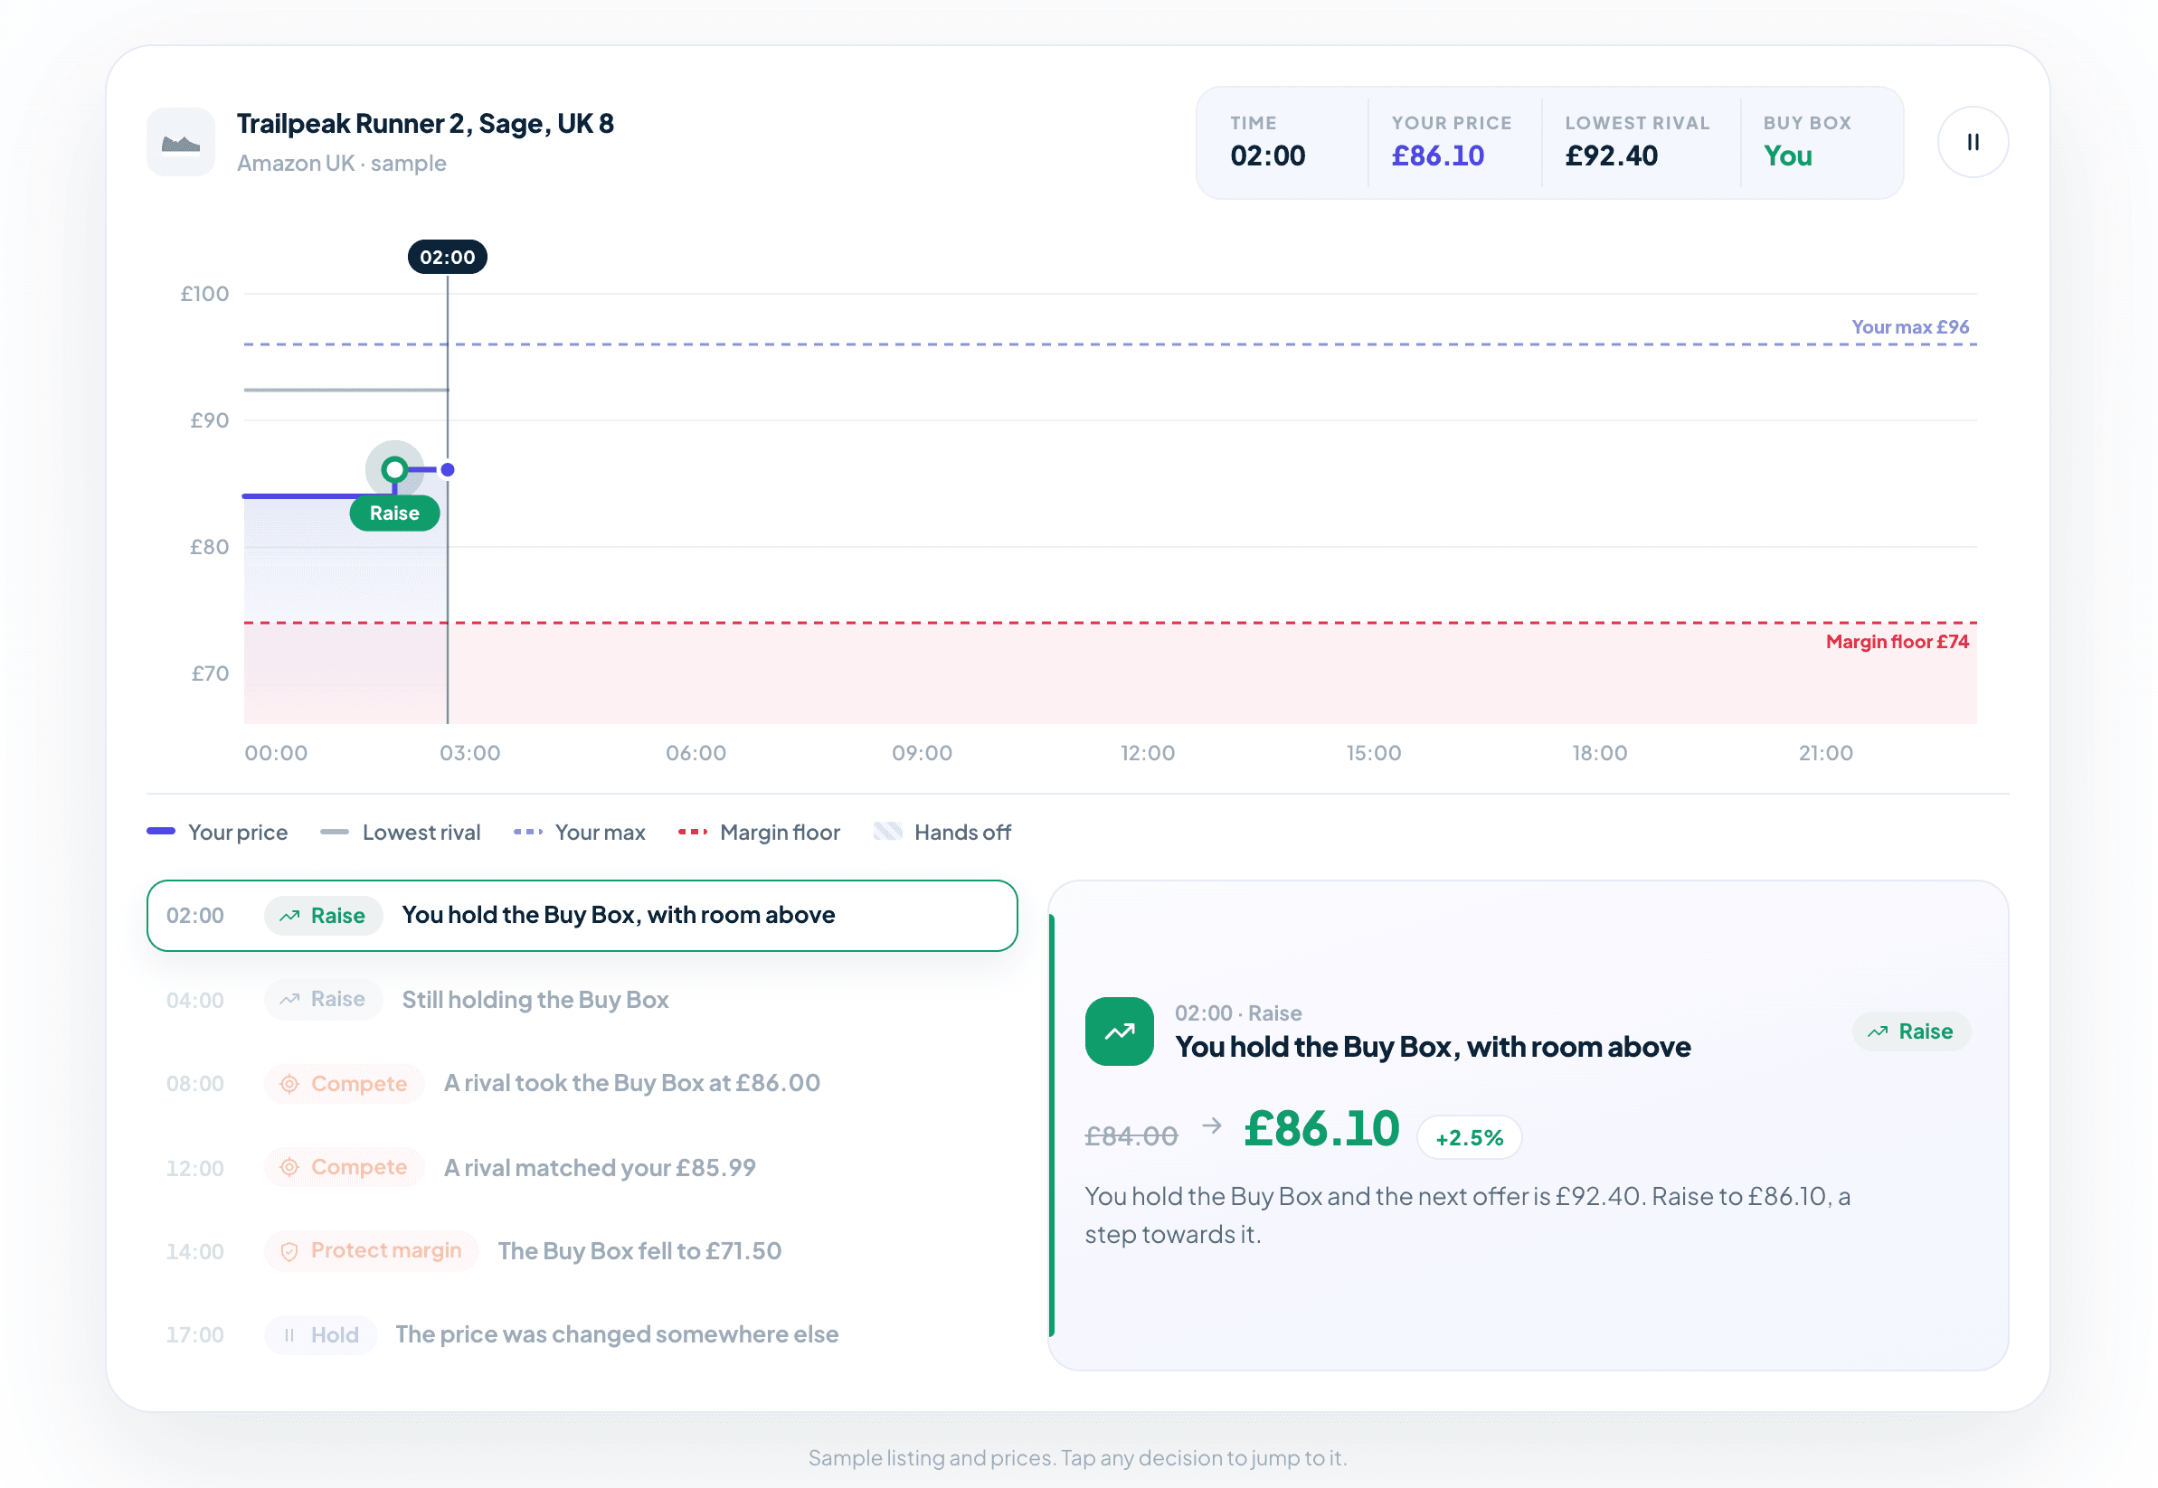The width and height of the screenshot is (2158, 1488).
Task: Jump to the 04:00 Still holding decision
Action: (x=581, y=1000)
